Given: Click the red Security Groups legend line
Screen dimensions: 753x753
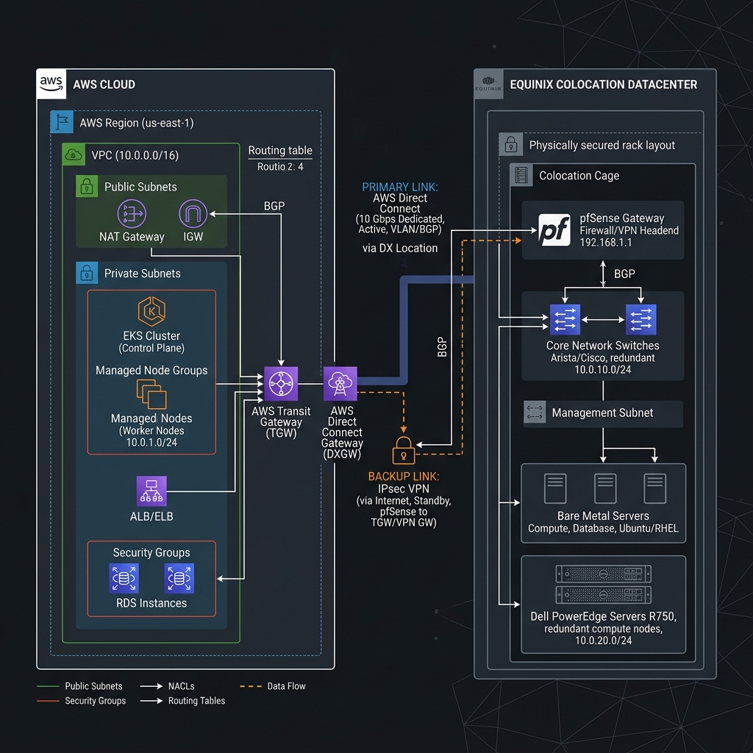Looking at the screenshot, I should pos(48,701).
